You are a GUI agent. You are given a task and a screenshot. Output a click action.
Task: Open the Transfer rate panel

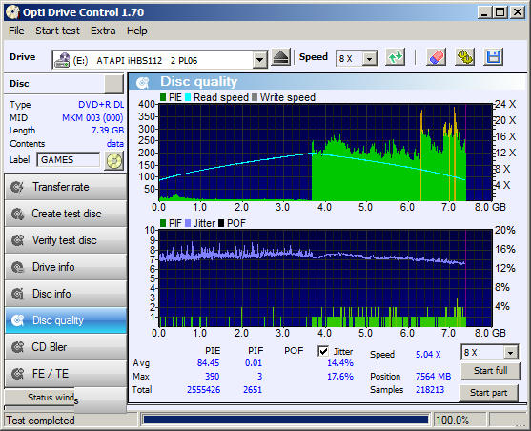pos(66,187)
